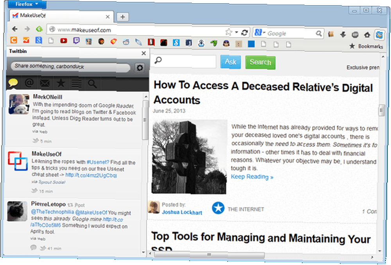Go to the Home page icon
This screenshot has width=391, height=265.
367,35
